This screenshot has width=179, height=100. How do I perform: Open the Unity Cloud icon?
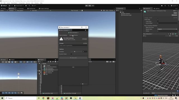[162, 6]
